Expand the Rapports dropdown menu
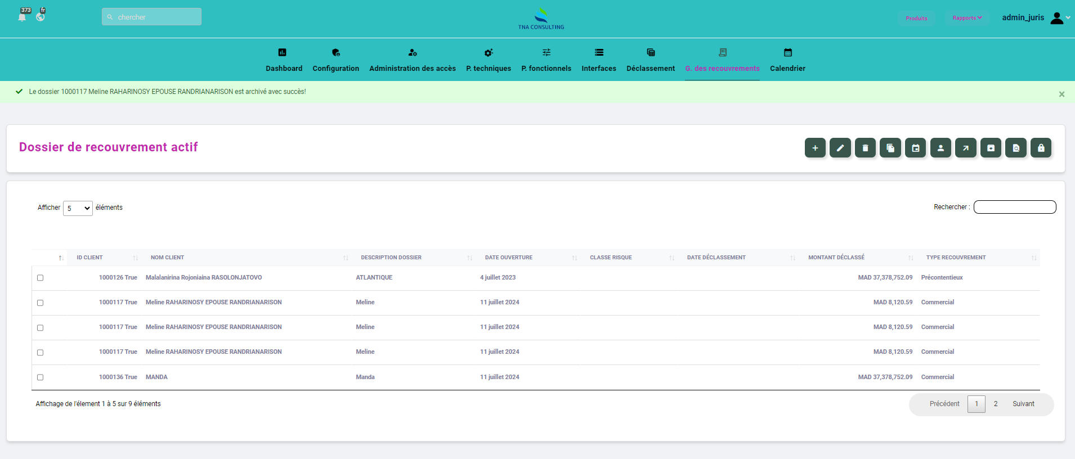Image resolution: width=1075 pixels, height=459 pixels. (x=967, y=18)
